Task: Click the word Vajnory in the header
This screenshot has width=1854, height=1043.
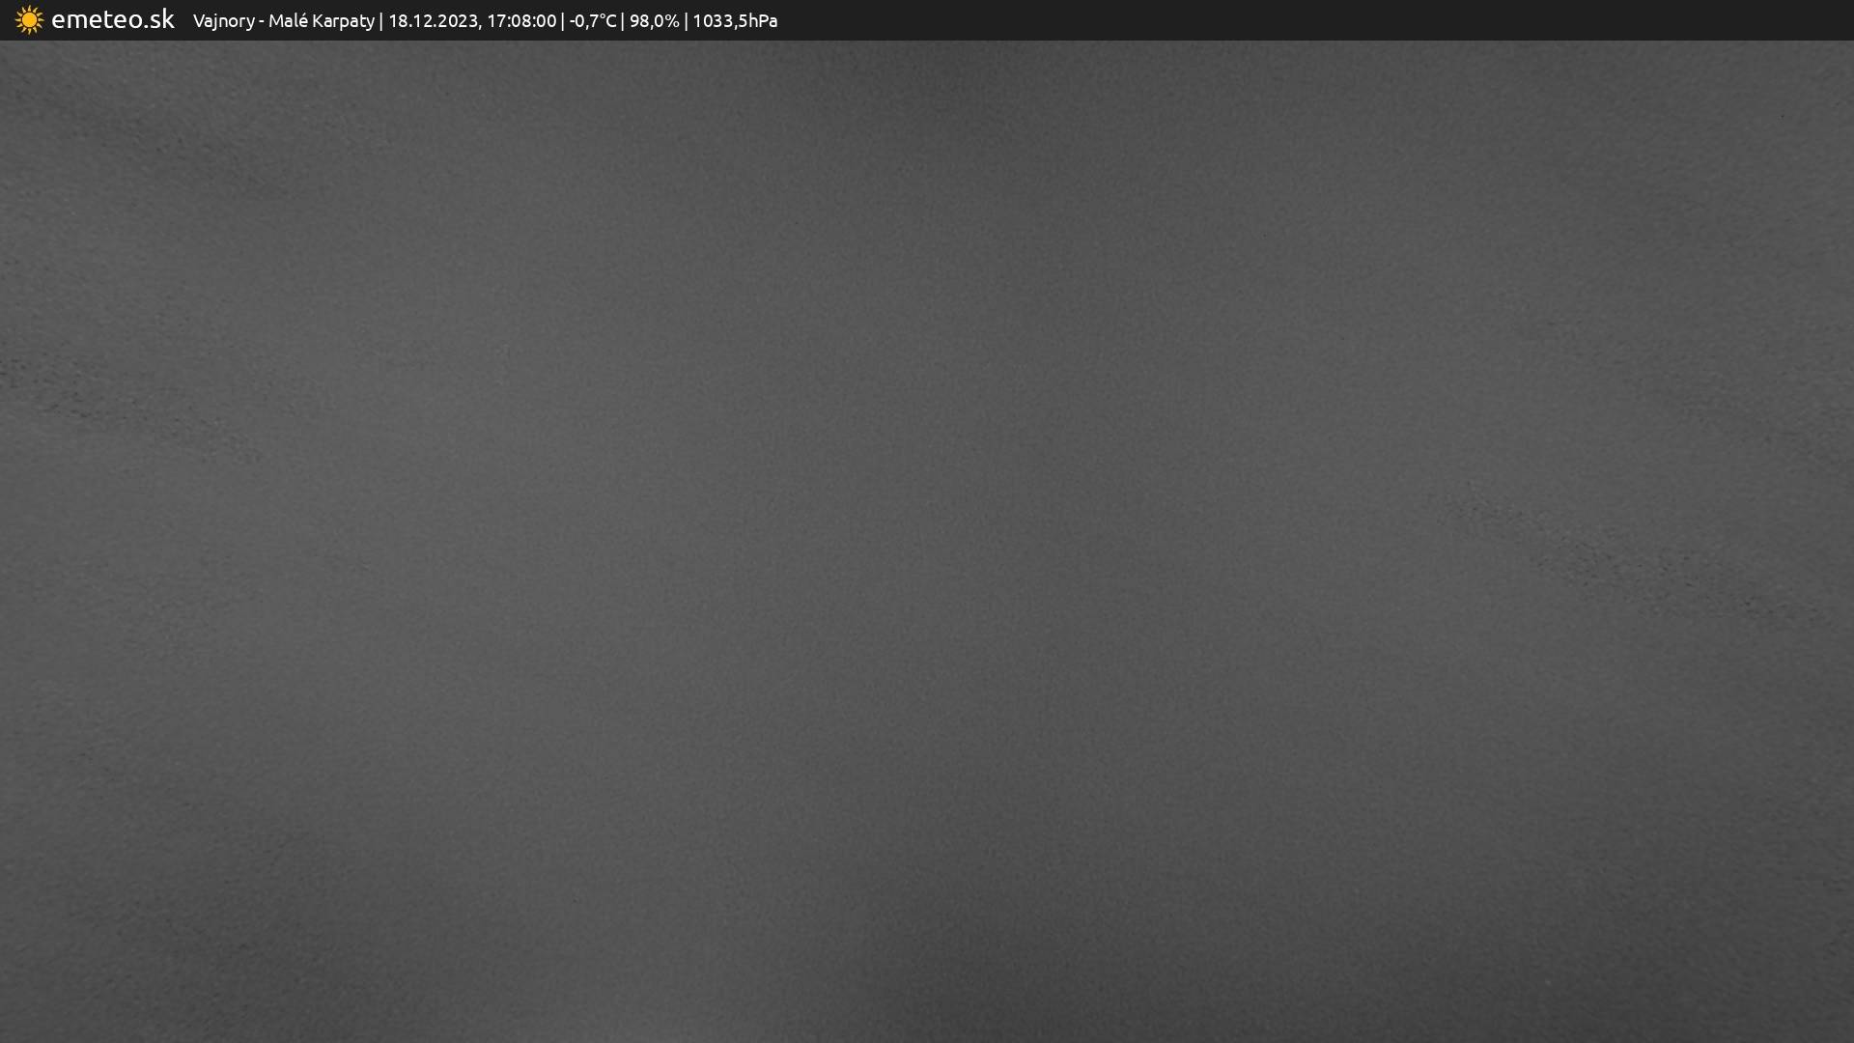Action: 223,21
